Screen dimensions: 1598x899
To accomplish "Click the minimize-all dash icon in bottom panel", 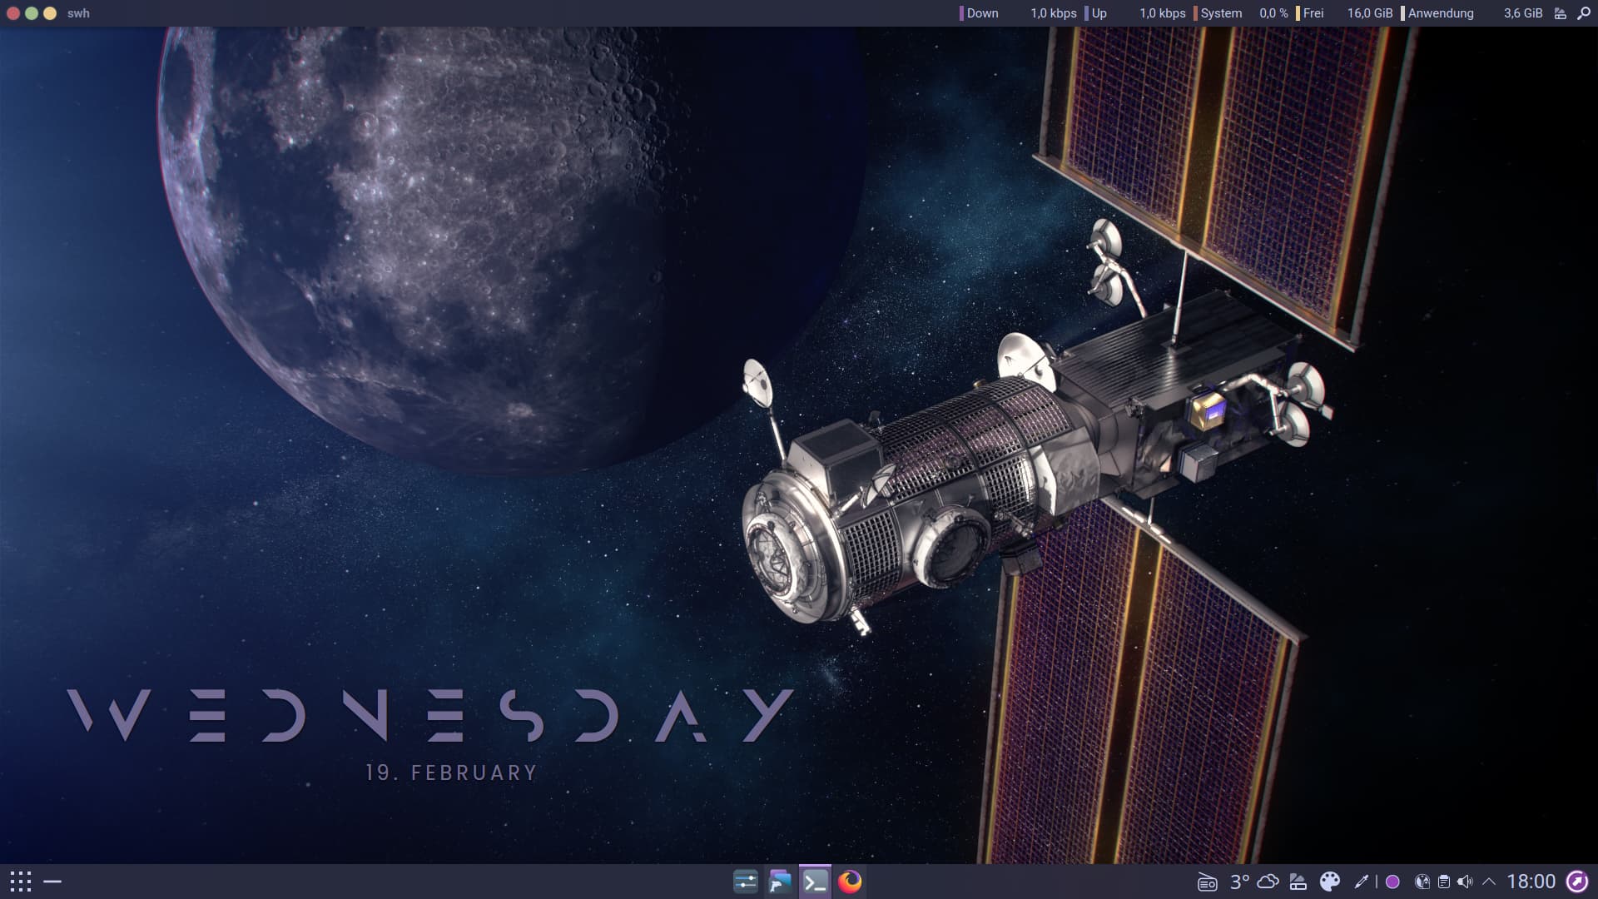I will pos(52,882).
